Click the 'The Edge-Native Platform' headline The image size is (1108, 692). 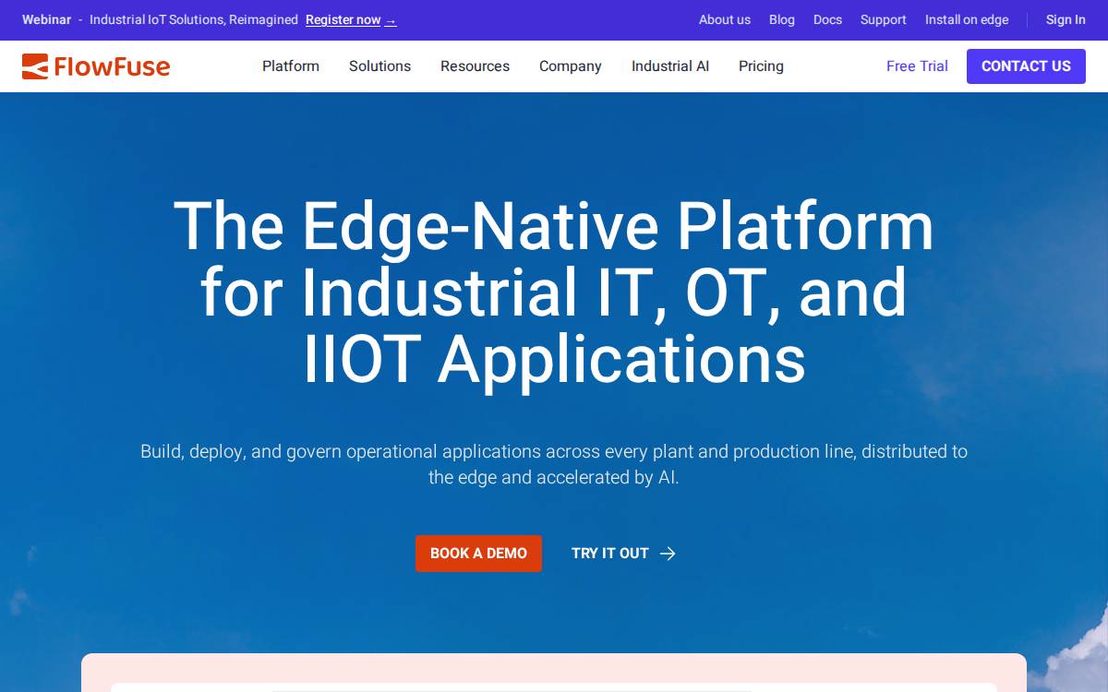pos(554,292)
